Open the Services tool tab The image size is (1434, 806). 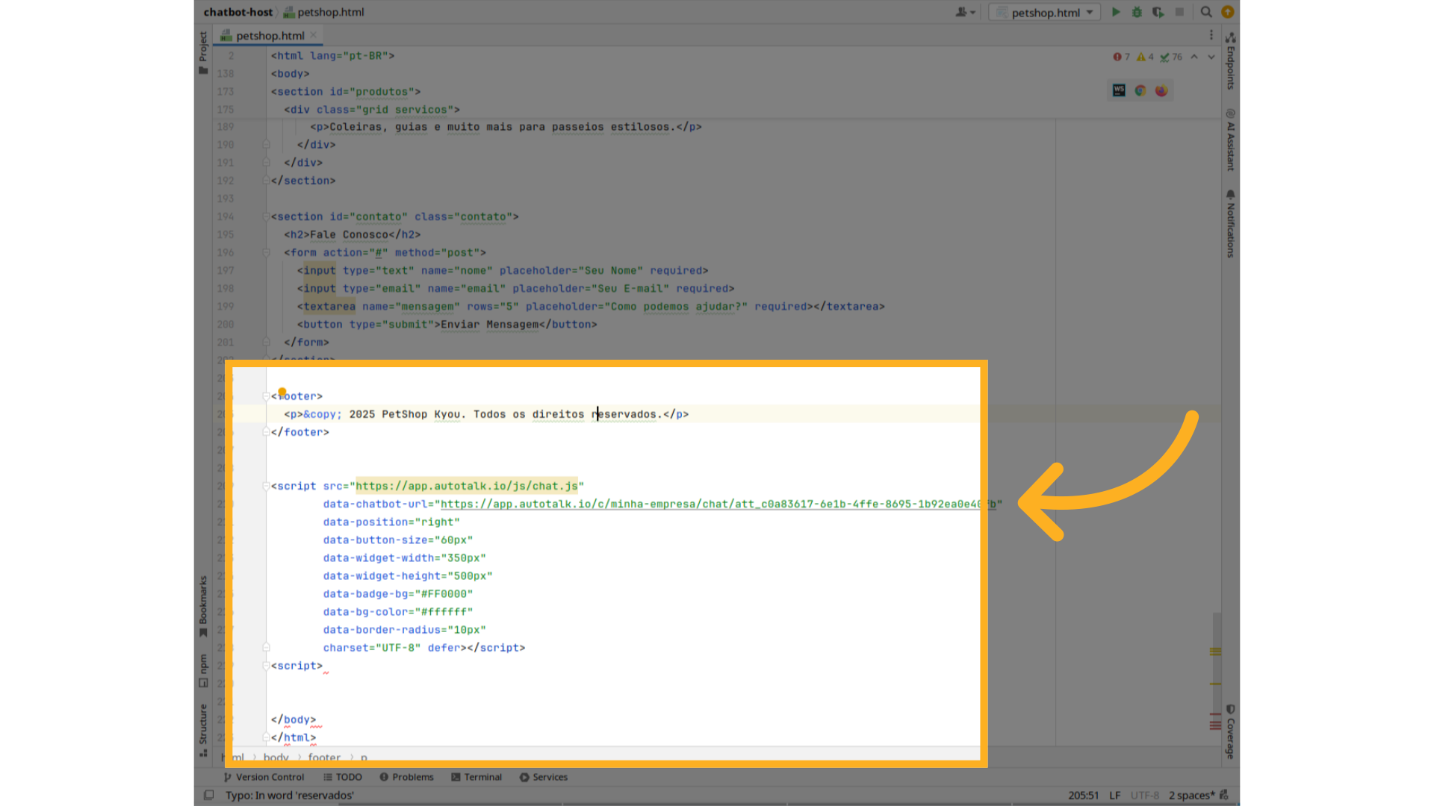(x=544, y=777)
